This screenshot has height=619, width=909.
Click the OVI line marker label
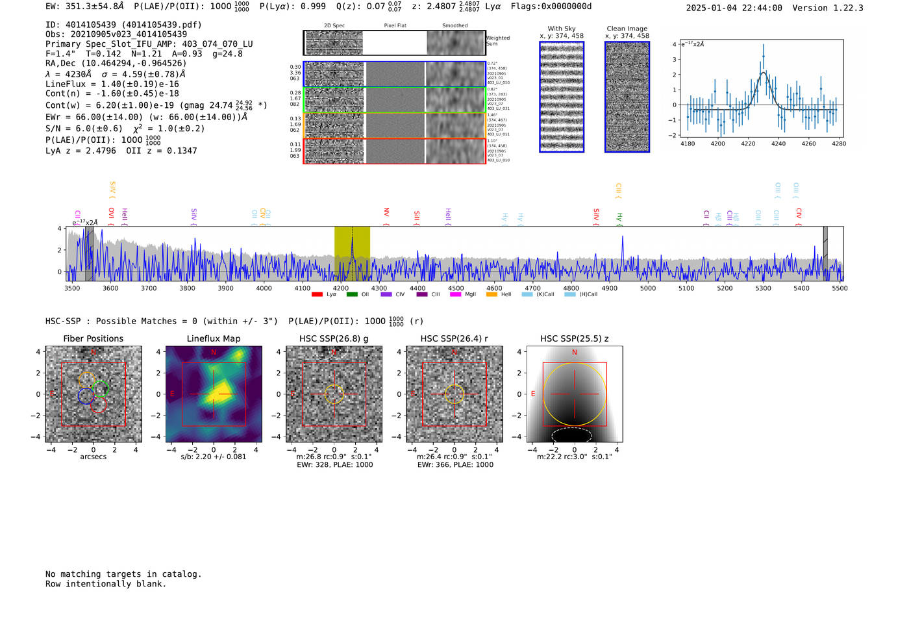click(111, 213)
